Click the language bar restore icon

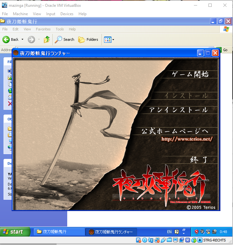(x=184, y=230)
